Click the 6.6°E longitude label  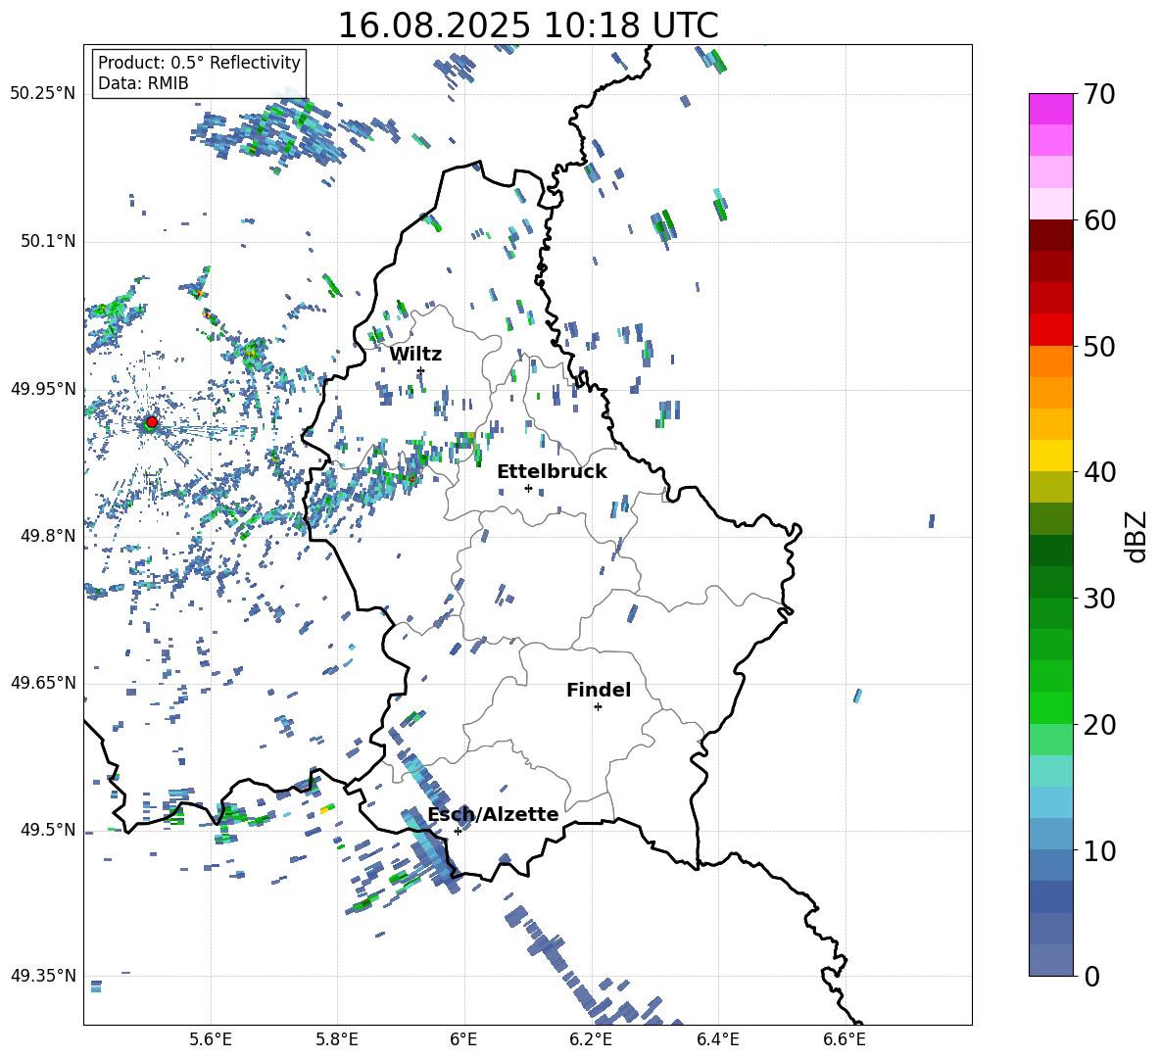tap(845, 1039)
